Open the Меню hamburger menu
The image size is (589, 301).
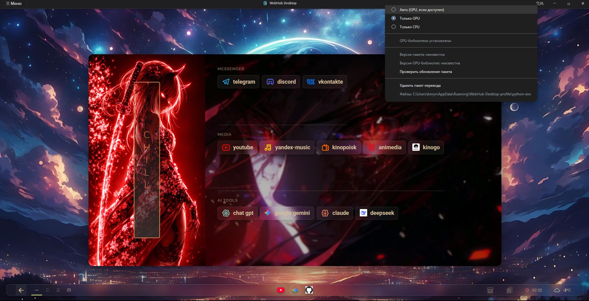(14, 3)
